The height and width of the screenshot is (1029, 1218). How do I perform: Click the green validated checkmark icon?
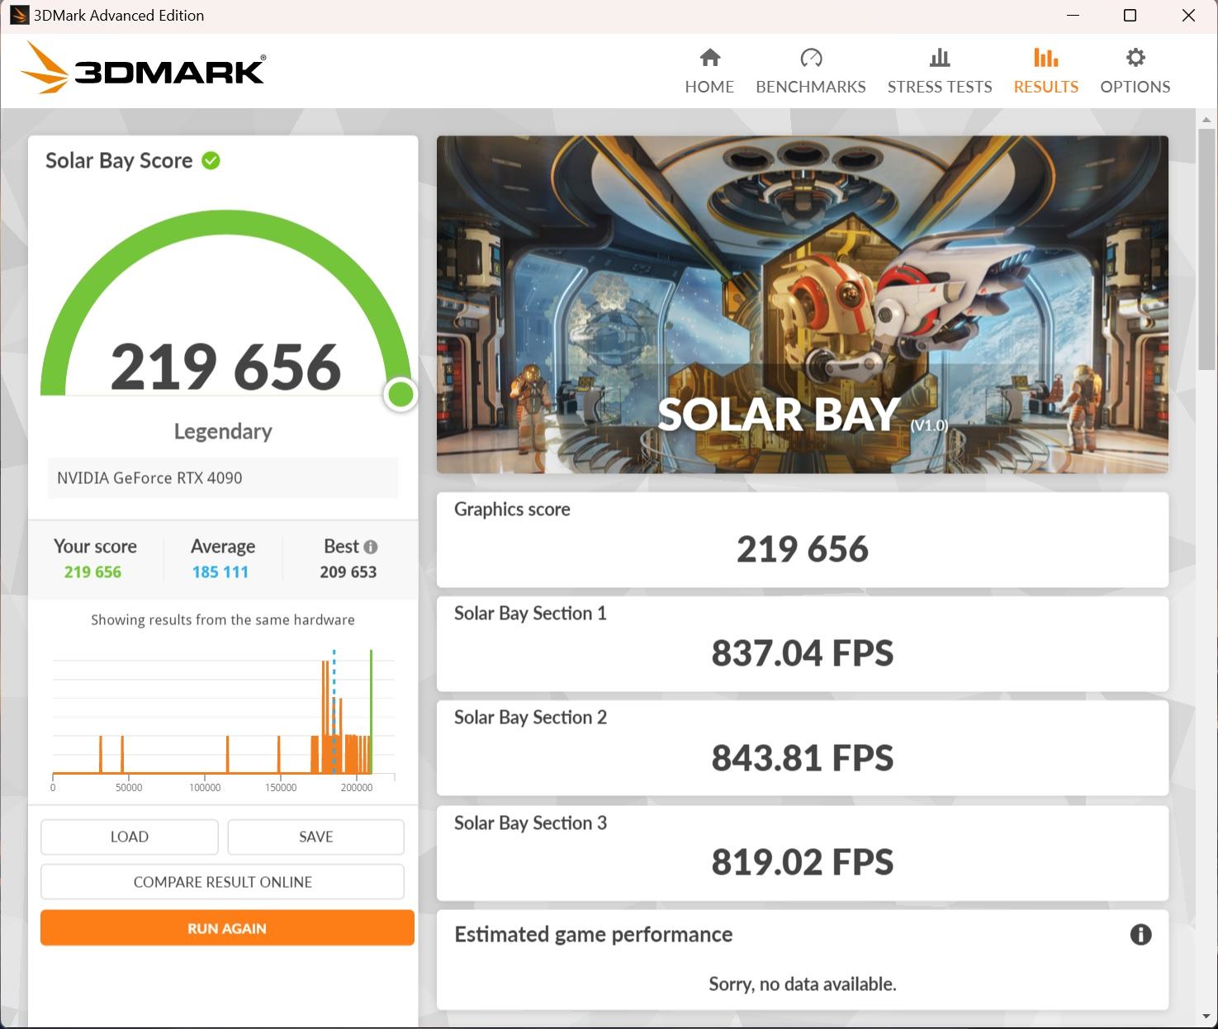click(x=211, y=160)
